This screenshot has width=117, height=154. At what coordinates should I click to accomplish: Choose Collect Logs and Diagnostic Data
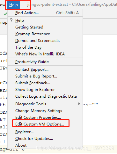point(45,96)
